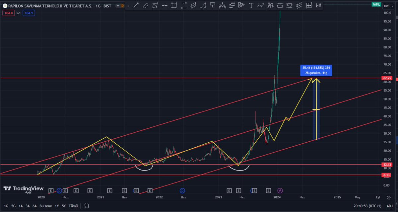Grab the drawing toolbar drag handle
The height and width of the screenshot is (212, 398).
click(128, 5)
